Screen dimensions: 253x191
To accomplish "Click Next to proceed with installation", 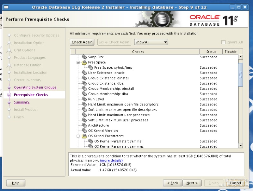I will (x=192, y=183).
